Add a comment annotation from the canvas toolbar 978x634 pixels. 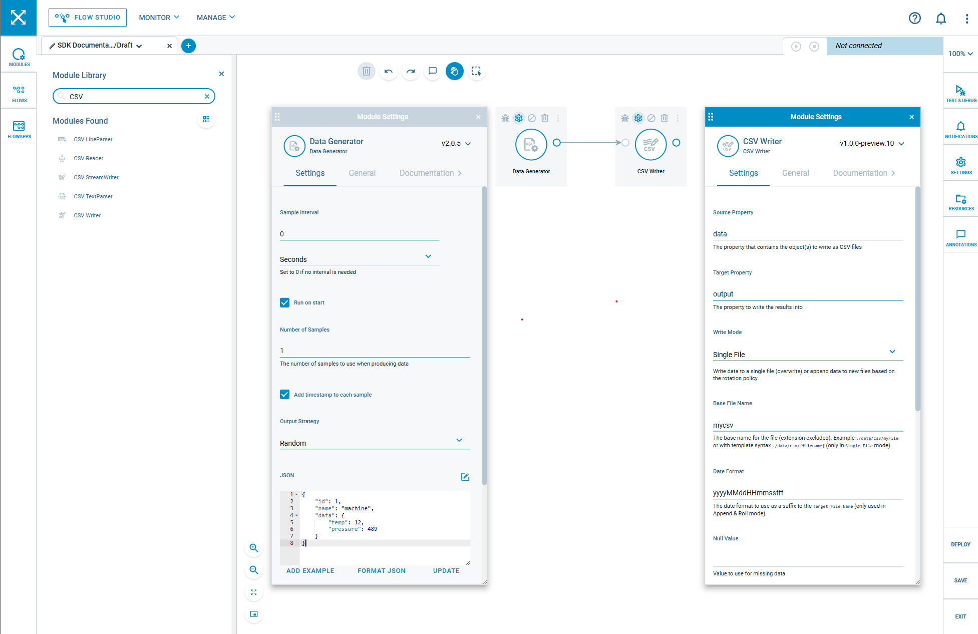coord(433,71)
